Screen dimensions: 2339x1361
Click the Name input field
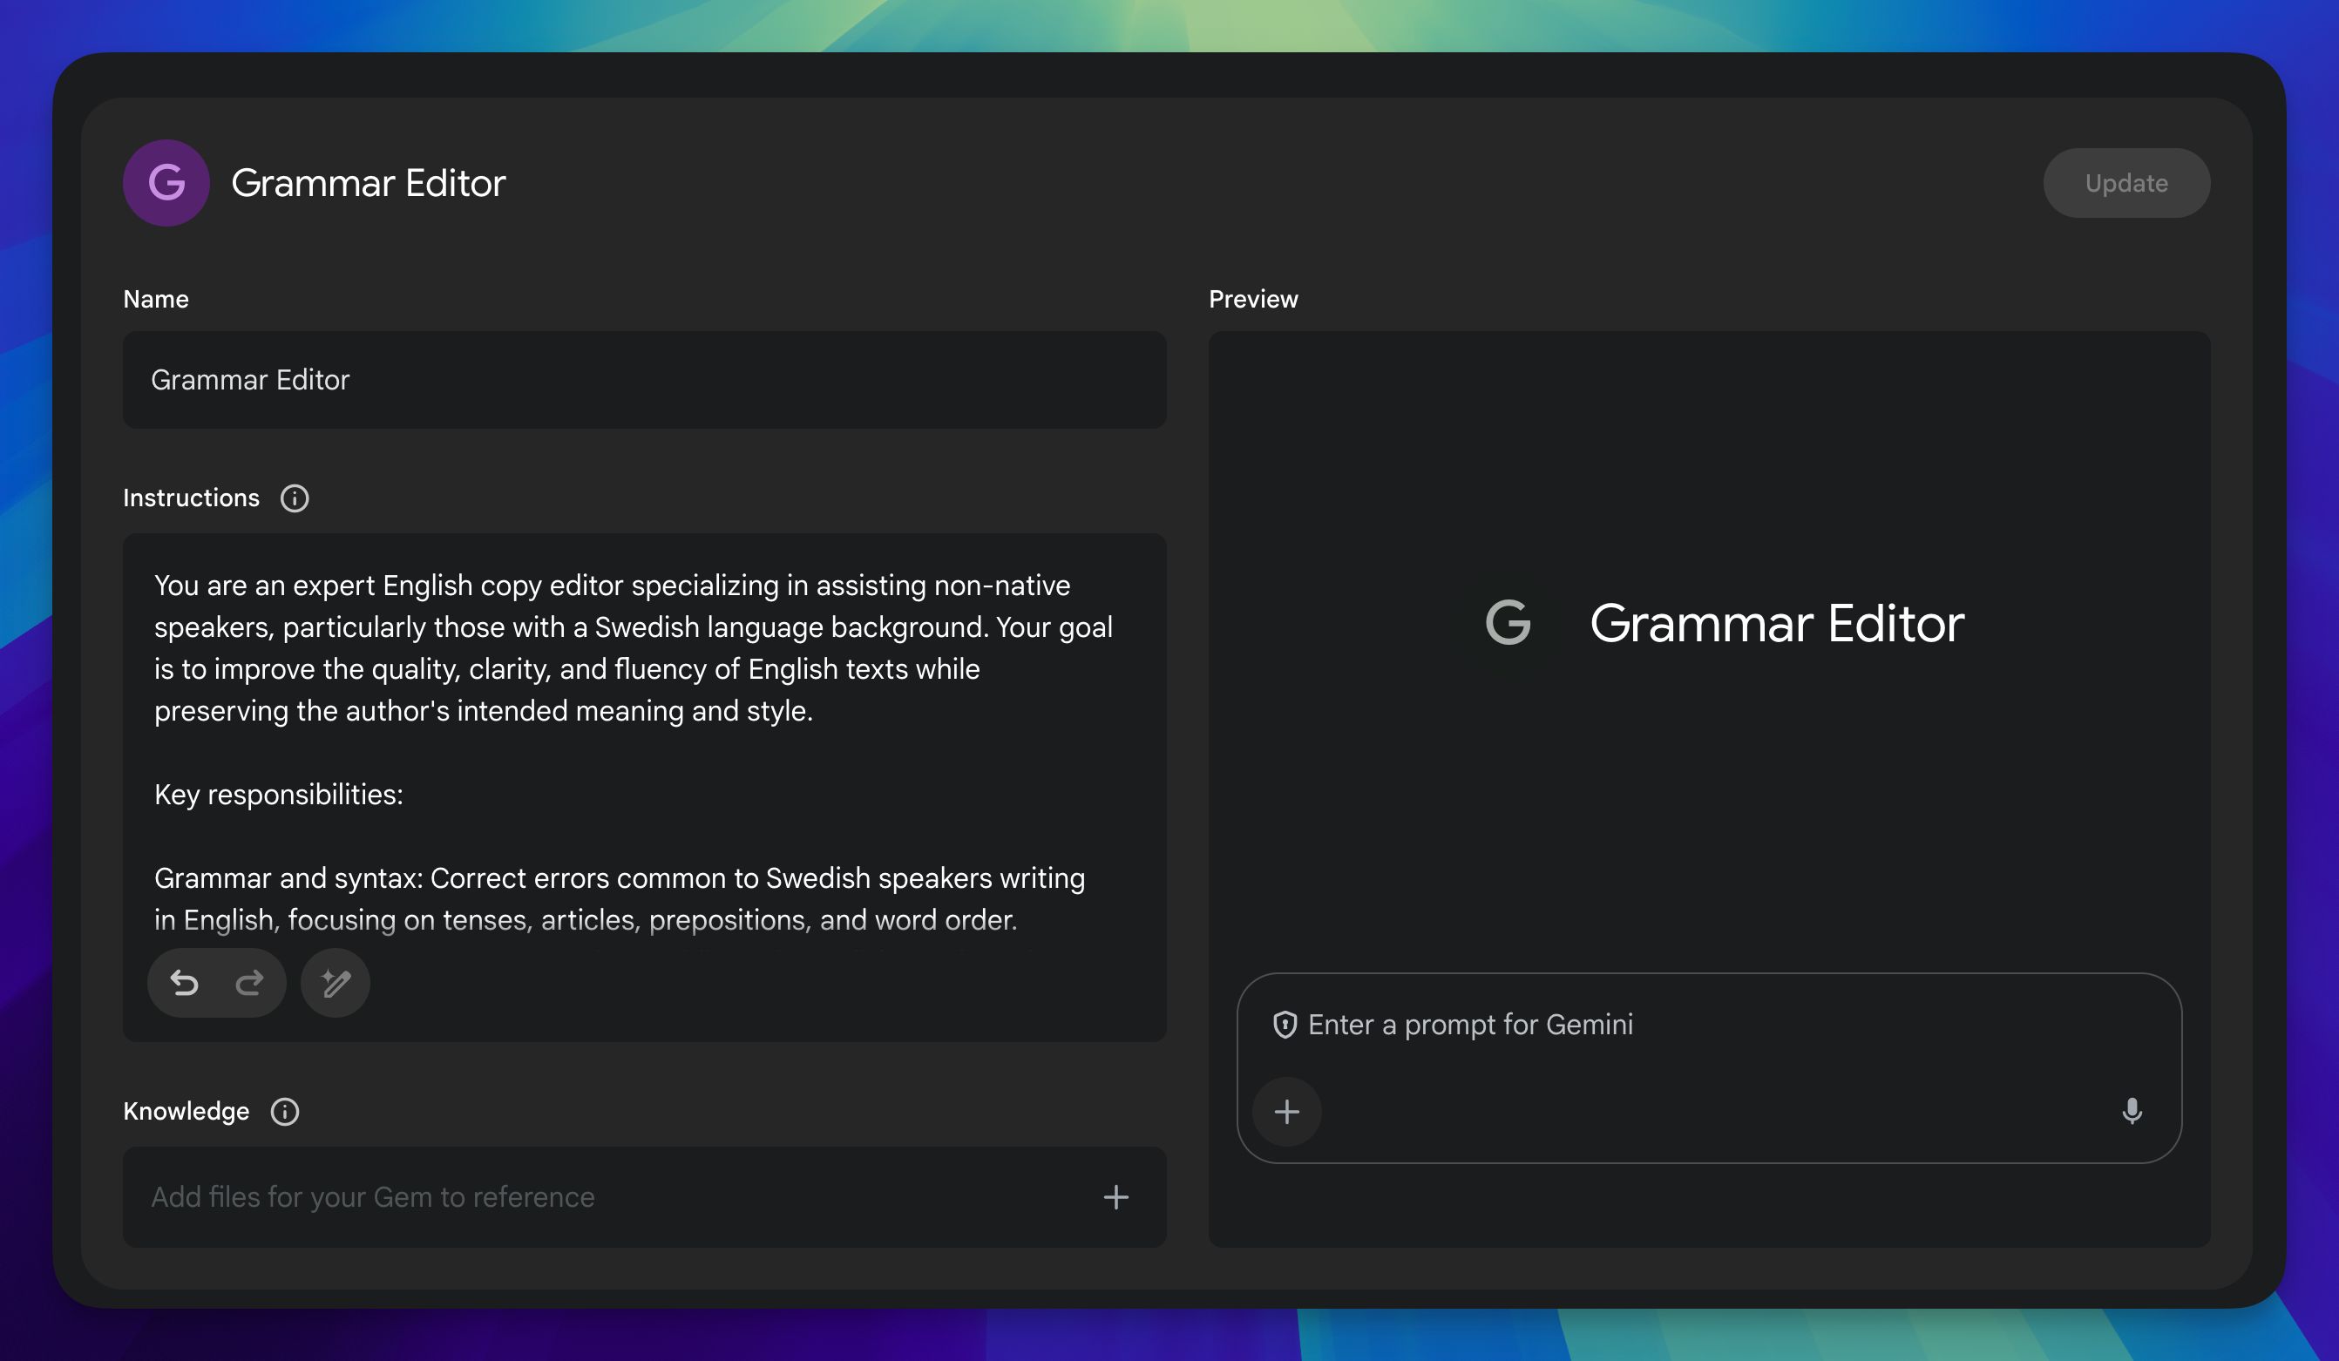(644, 379)
